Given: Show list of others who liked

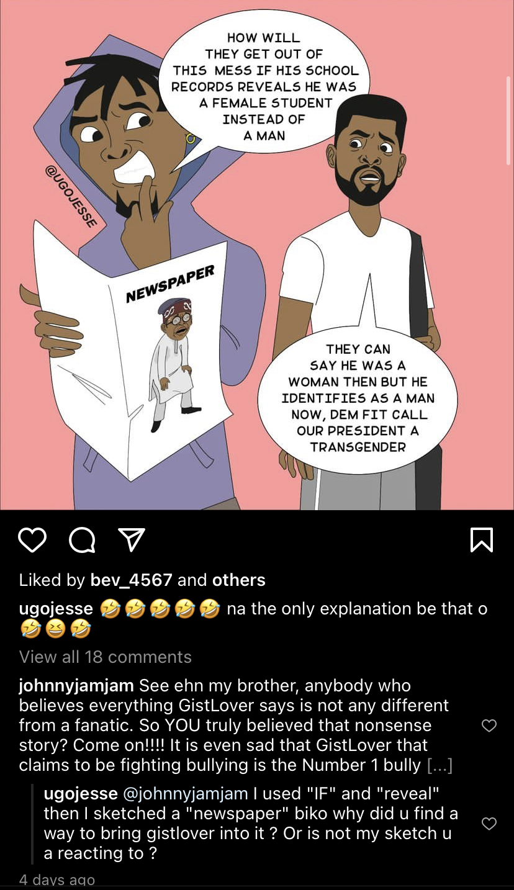Looking at the screenshot, I should pos(239,580).
